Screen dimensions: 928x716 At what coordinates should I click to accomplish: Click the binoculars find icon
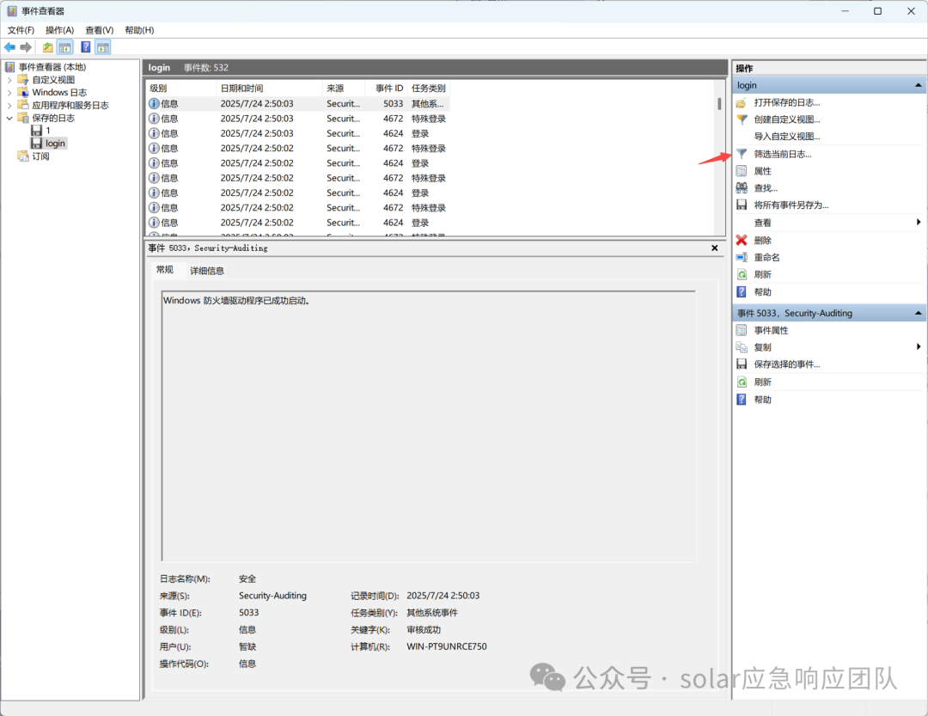tap(742, 187)
